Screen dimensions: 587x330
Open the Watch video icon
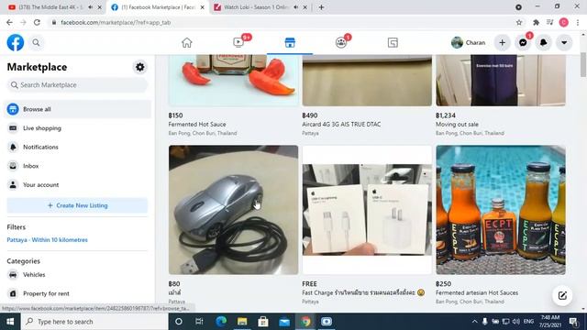(x=238, y=43)
